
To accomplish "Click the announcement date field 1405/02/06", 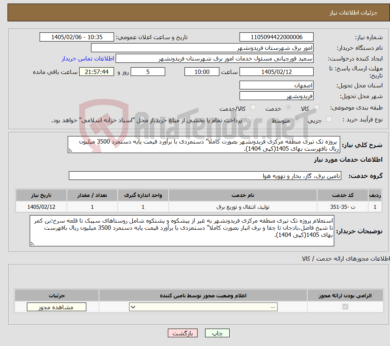I will coord(76,37).
